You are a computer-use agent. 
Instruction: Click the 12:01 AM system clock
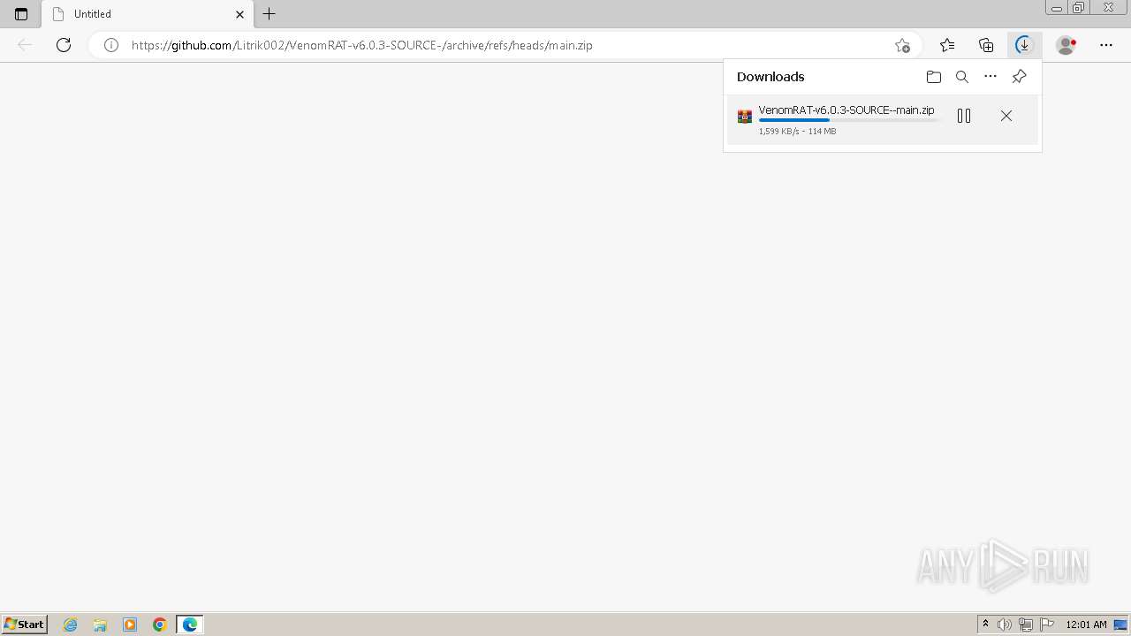point(1086,625)
